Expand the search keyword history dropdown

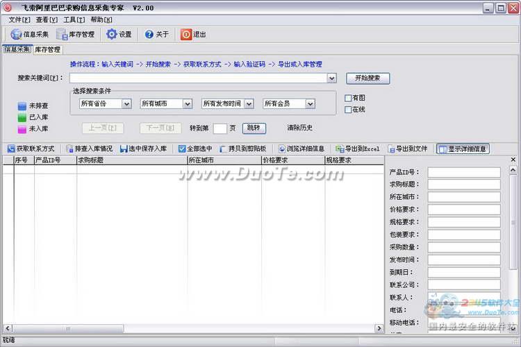click(331, 78)
